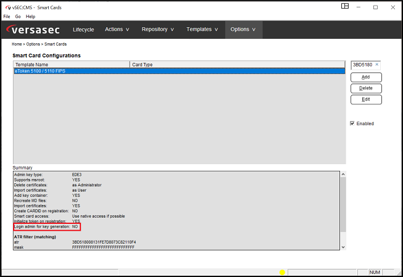The width and height of the screenshot is (403, 277).
Task: Click the vSEC:CMS title bar app icon
Action: 8,7
